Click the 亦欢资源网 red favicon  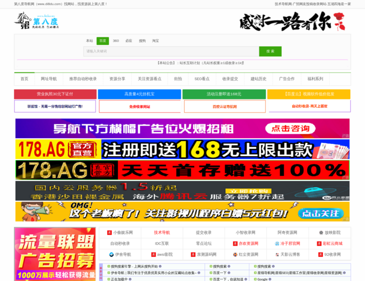[x=235, y=243]
